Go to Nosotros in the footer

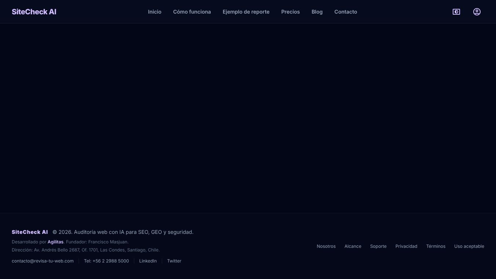click(326, 246)
